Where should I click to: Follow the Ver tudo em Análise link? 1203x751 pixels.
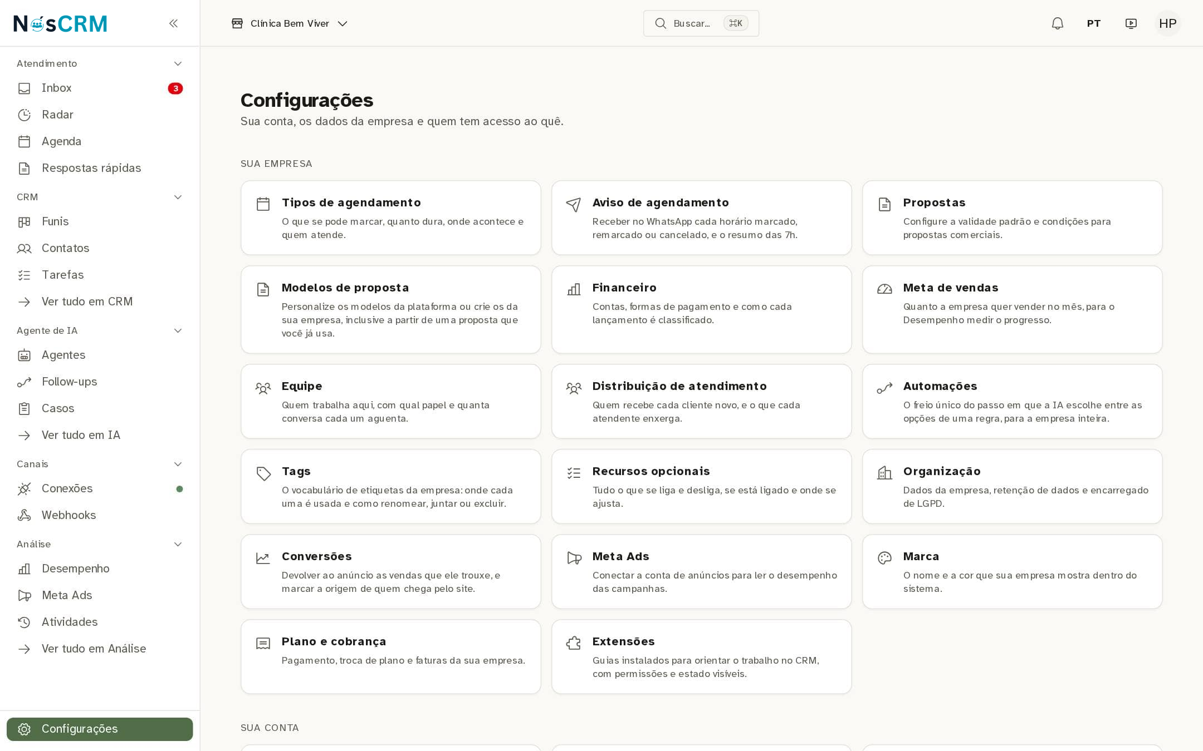100,649
